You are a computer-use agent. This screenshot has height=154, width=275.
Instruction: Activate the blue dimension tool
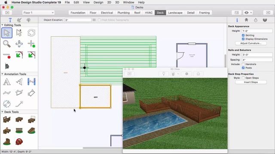point(31,82)
